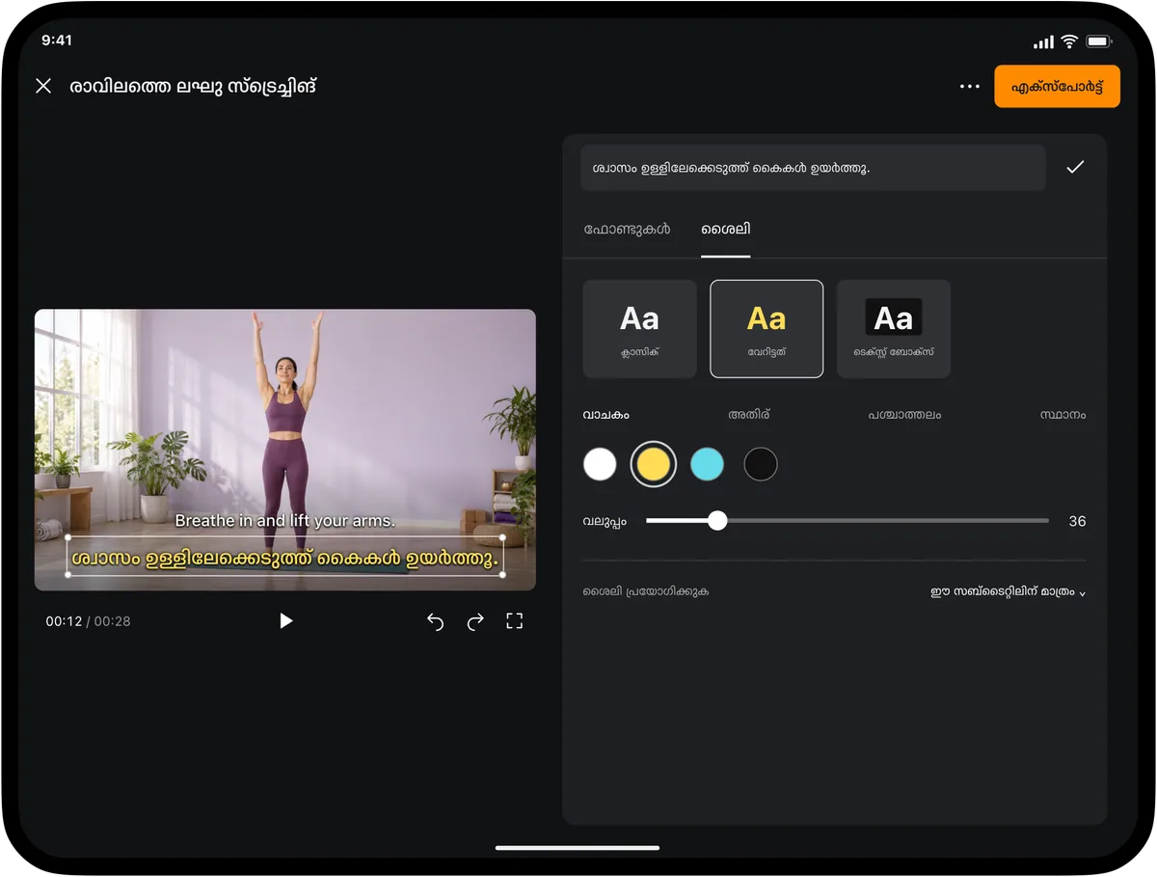The width and height of the screenshot is (1157, 877).
Task: Undo the last edit
Action: tap(435, 622)
